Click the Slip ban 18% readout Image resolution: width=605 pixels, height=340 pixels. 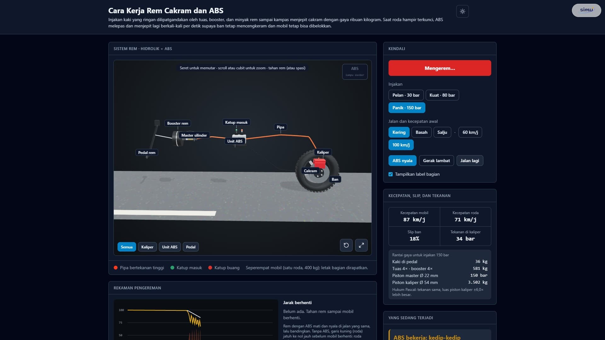pyautogui.click(x=414, y=236)
